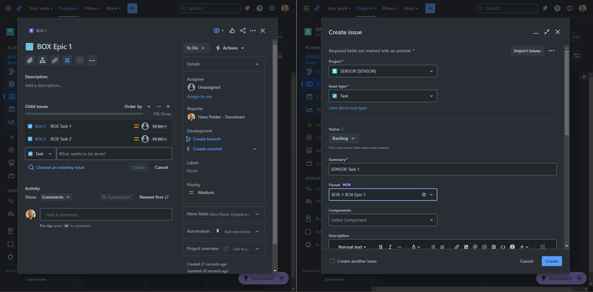Open the Select Component dropdown
The width and height of the screenshot is (593, 292).
click(383, 220)
